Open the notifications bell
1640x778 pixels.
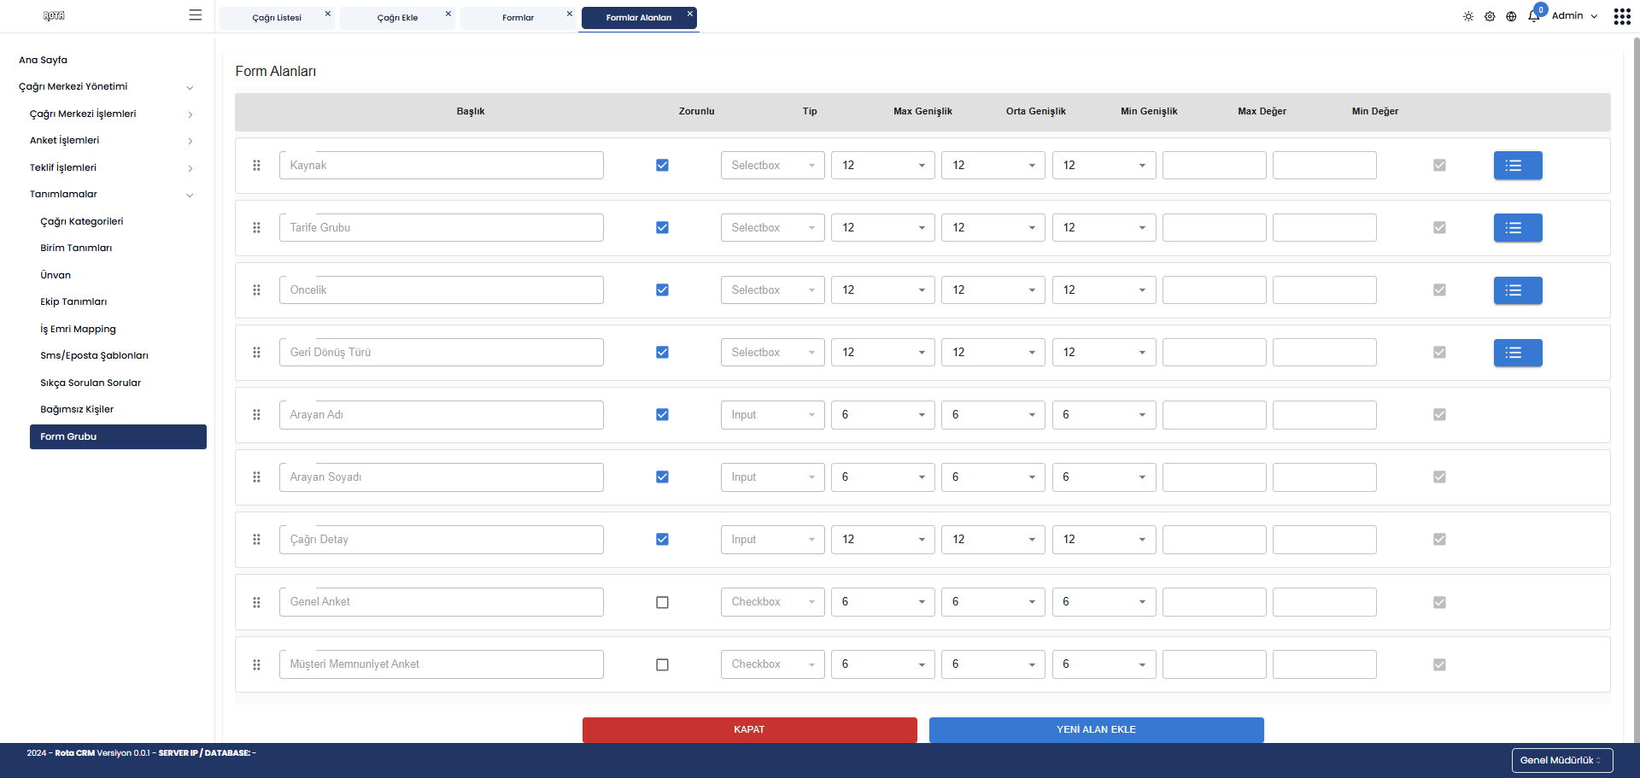tap(1534, 15)
